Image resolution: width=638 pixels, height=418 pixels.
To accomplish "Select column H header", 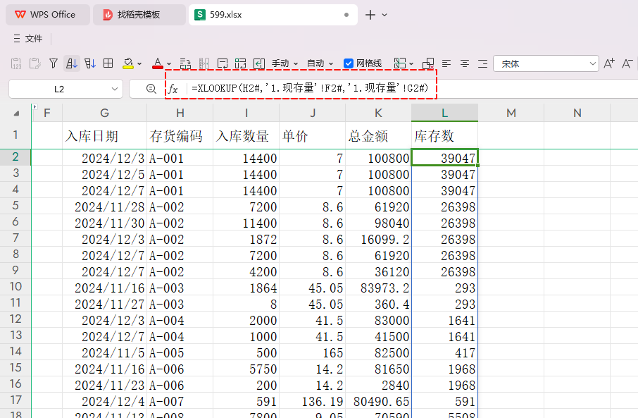I will click(180, 113).
